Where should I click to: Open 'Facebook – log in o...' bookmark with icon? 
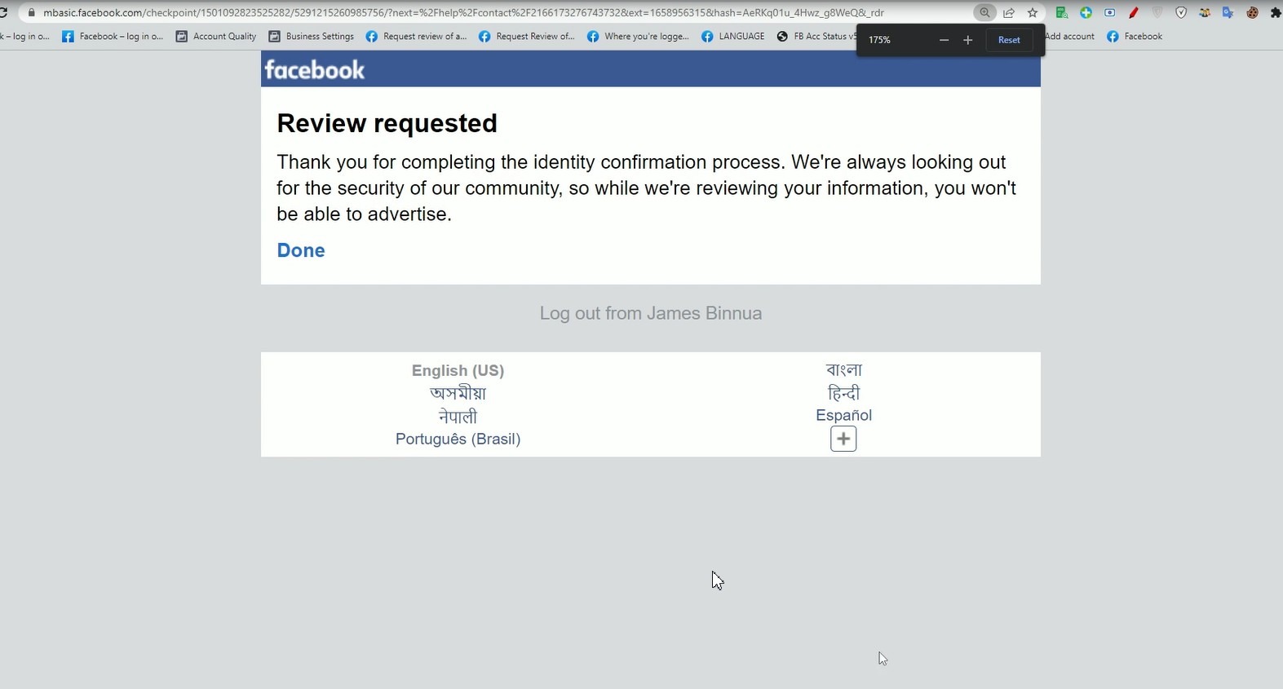coord(113,37)
